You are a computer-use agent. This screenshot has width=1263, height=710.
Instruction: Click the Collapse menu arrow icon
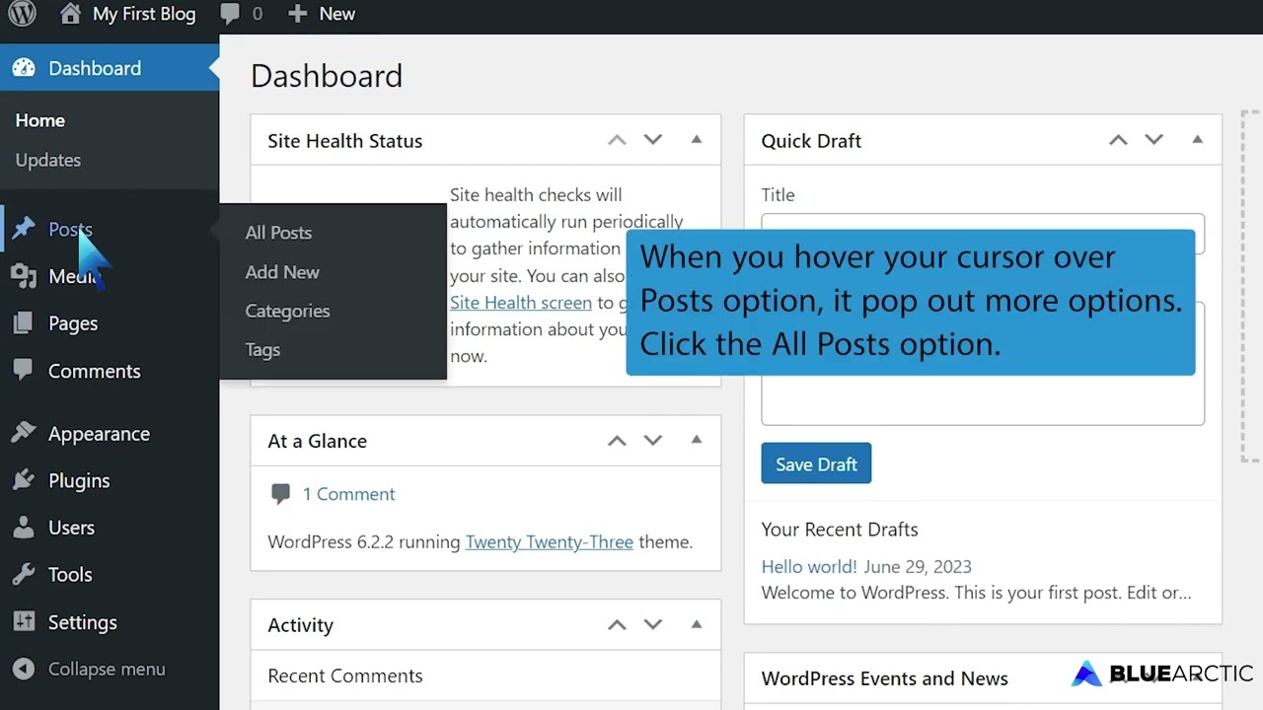24,669
